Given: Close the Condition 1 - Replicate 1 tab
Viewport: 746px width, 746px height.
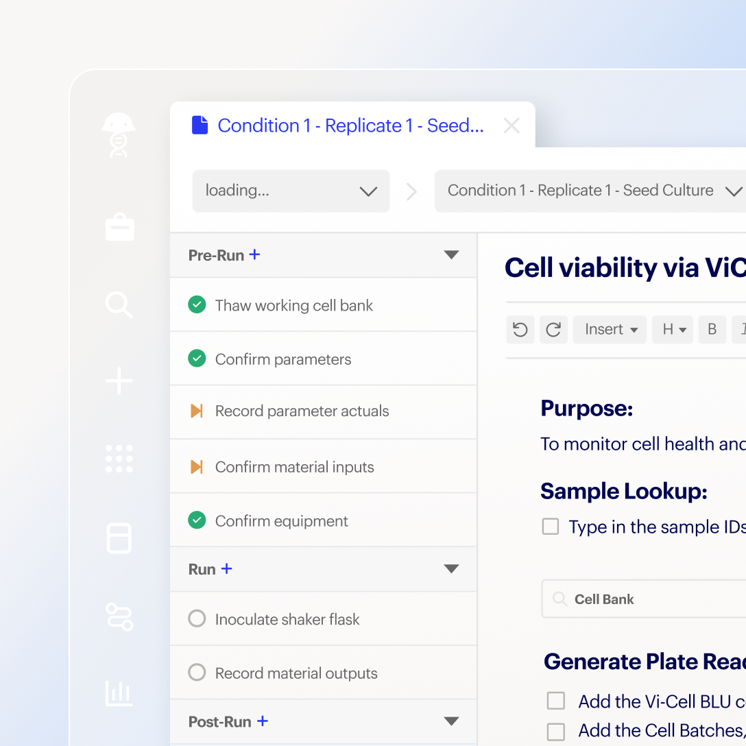Looking at the screenshot, I should 512,125.
